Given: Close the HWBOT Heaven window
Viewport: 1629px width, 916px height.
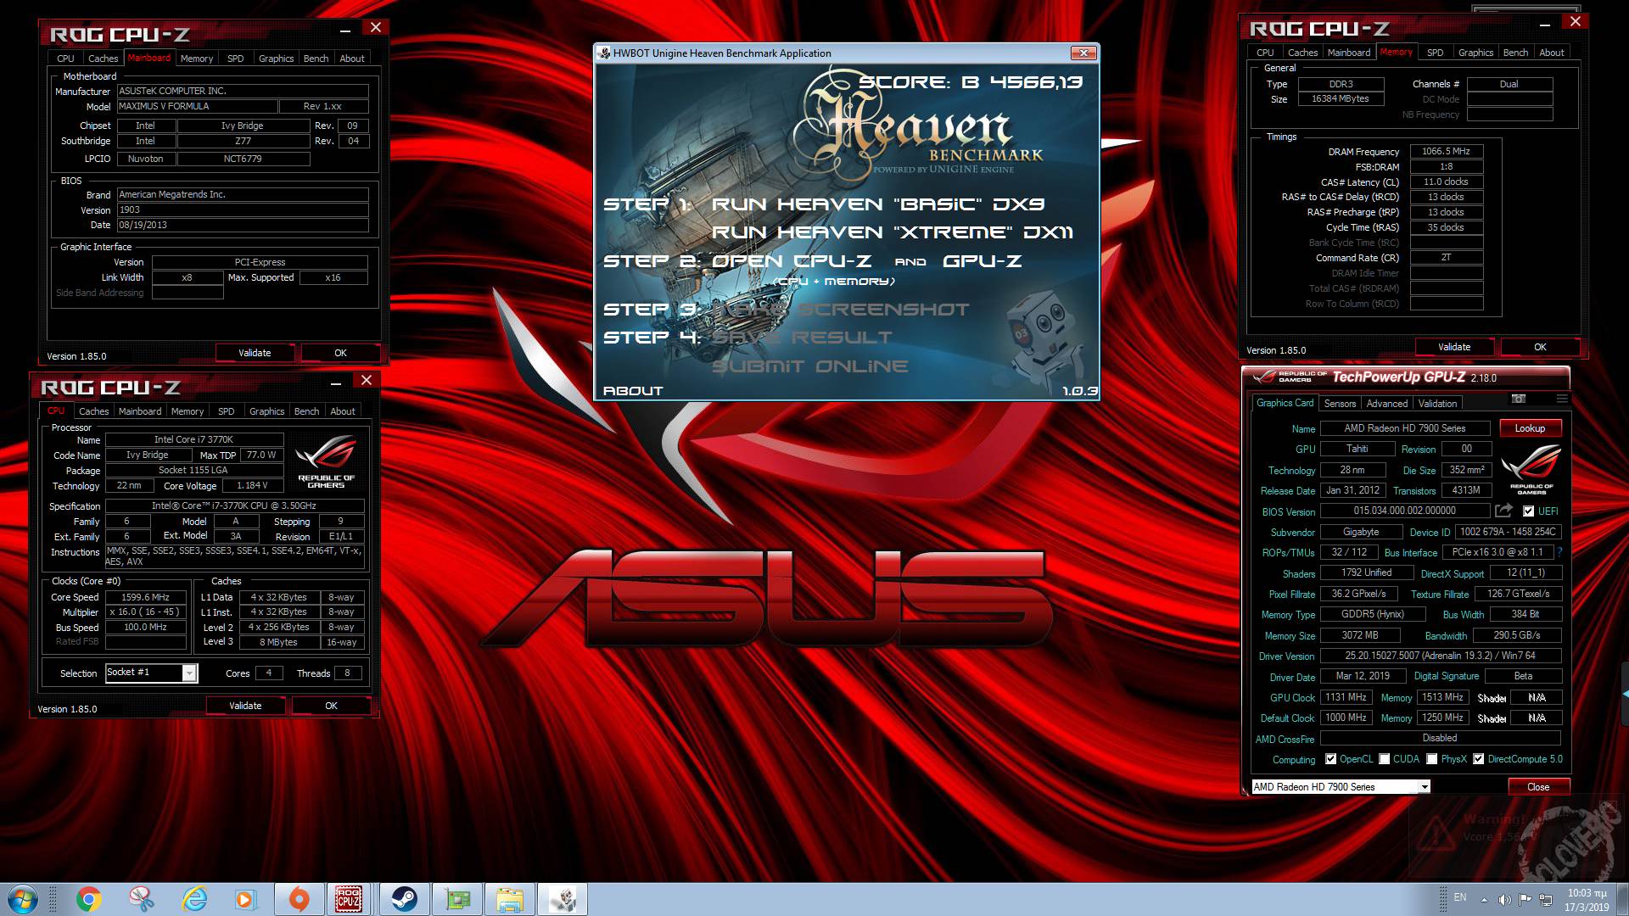Looking at the screenshot, I should pyautogui.click(x=1083, y=53).
